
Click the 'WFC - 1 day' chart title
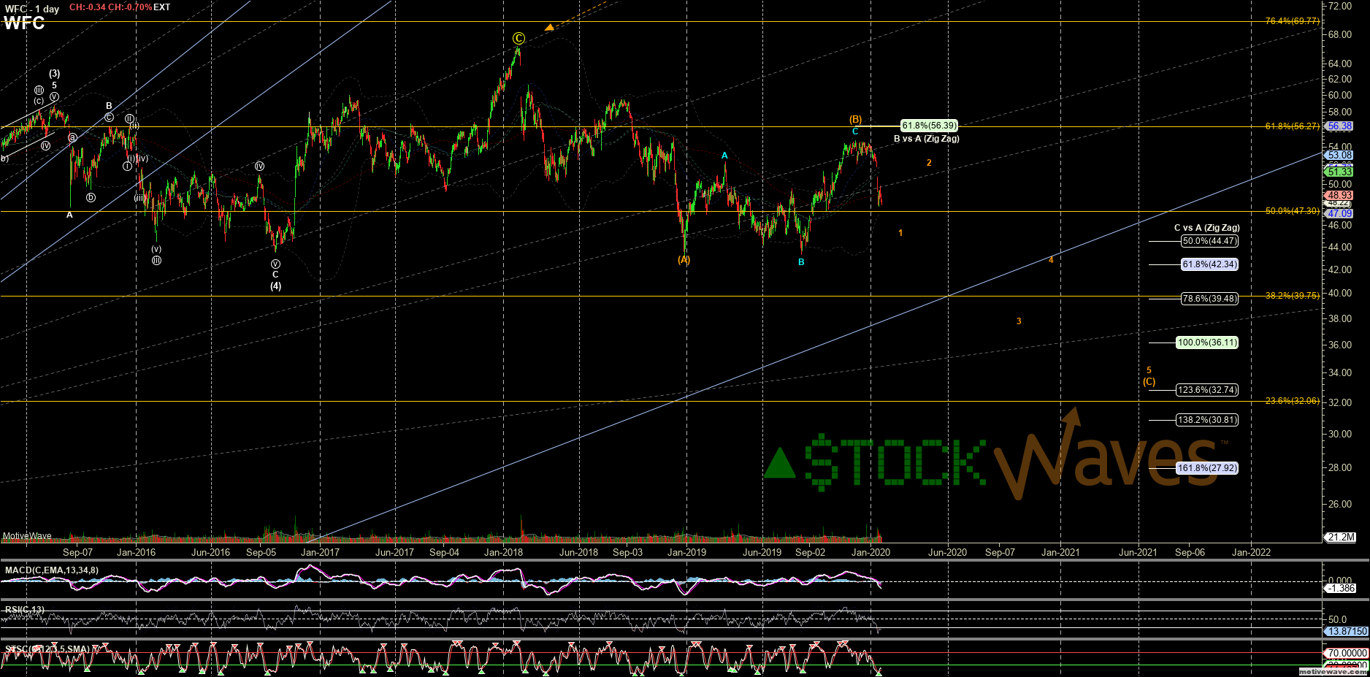coord(32,9)
